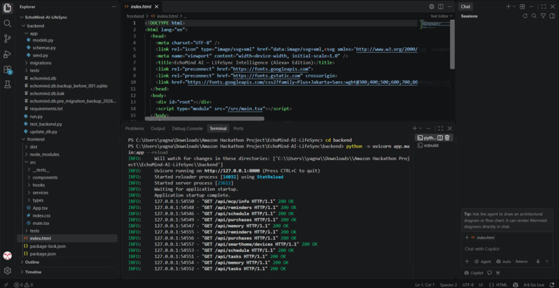This screenshot has height=288, width=559.
Task: Open Explorer more actions ellipsis
Action: tap(114, 6)
